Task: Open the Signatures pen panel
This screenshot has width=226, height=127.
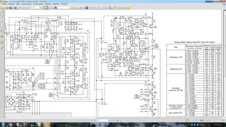Action: [2, 47]
